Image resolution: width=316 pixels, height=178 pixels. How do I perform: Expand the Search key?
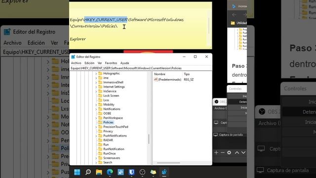[x=96, y=163]
